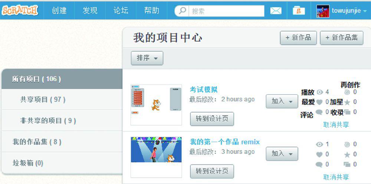Click the star icon for 考试模拟
This screenshot has width=371, height=184.
(x=347, y=102)
